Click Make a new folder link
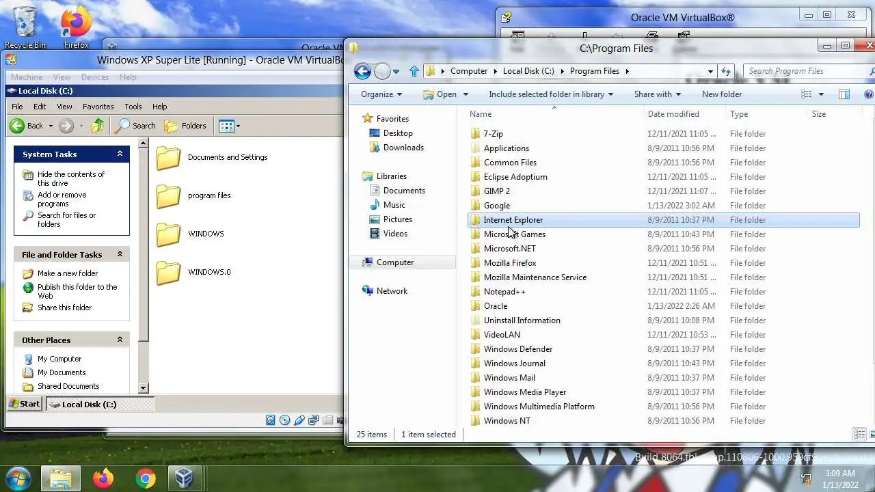The height and width of the screenshot is (492, 875). pos(68,273)
